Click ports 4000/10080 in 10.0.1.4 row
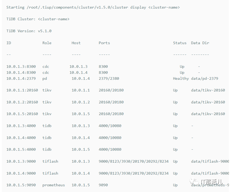 (110, 138)
